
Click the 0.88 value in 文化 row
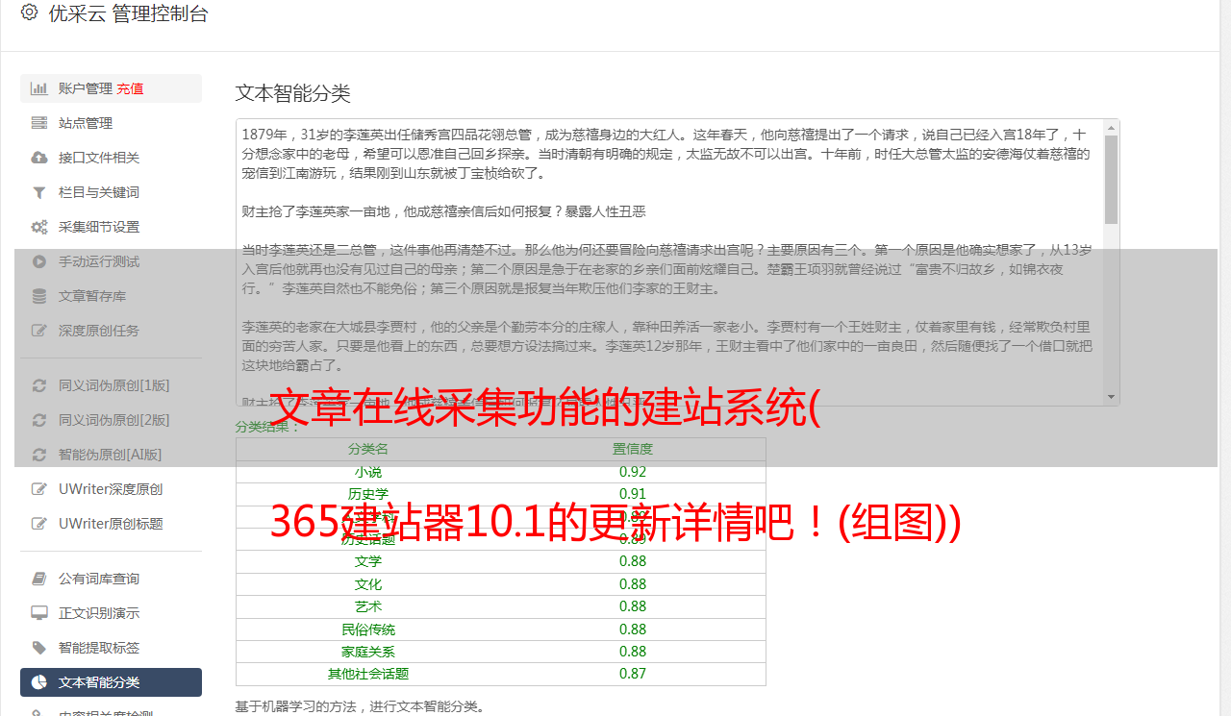(633, 584)
